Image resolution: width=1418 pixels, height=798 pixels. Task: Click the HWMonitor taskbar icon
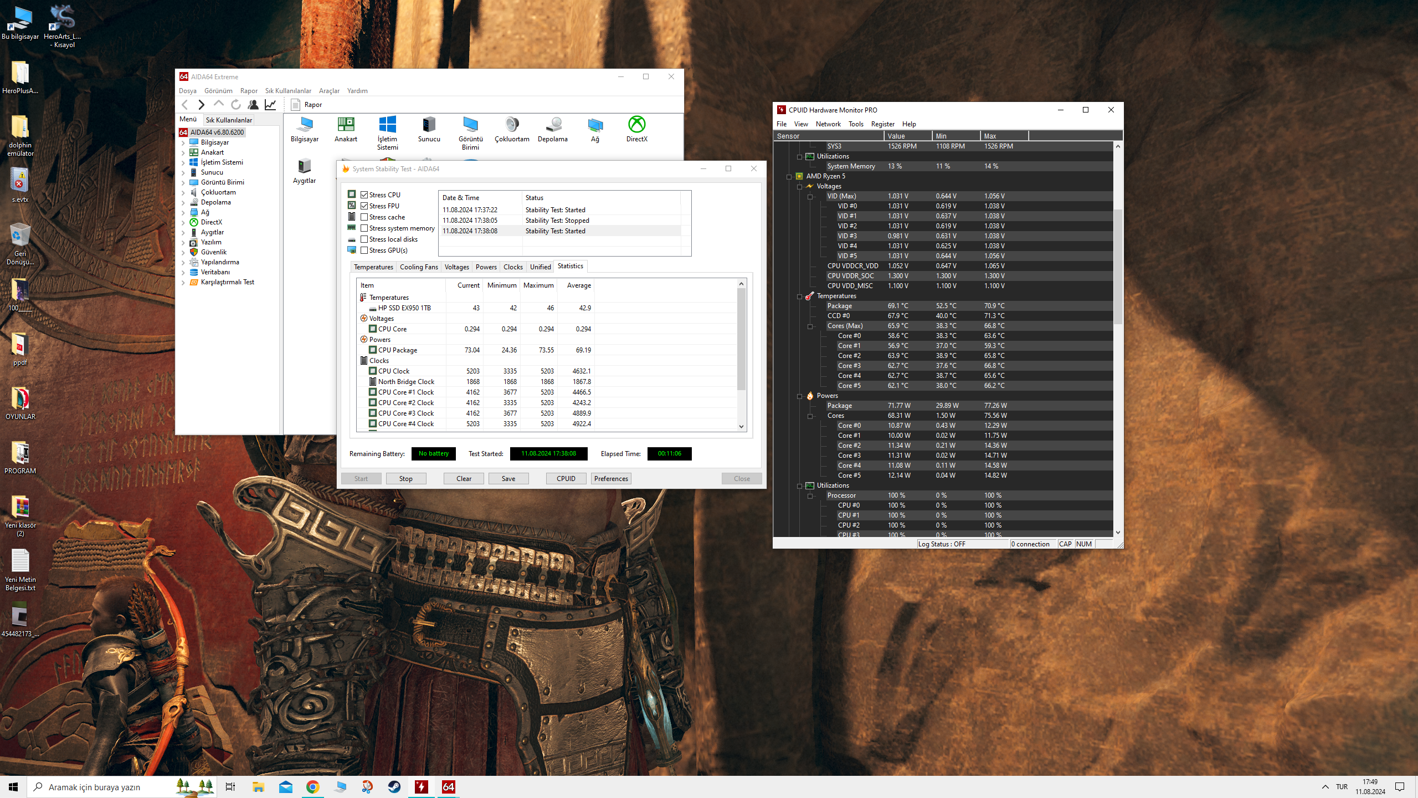click(x=422, y=787)
